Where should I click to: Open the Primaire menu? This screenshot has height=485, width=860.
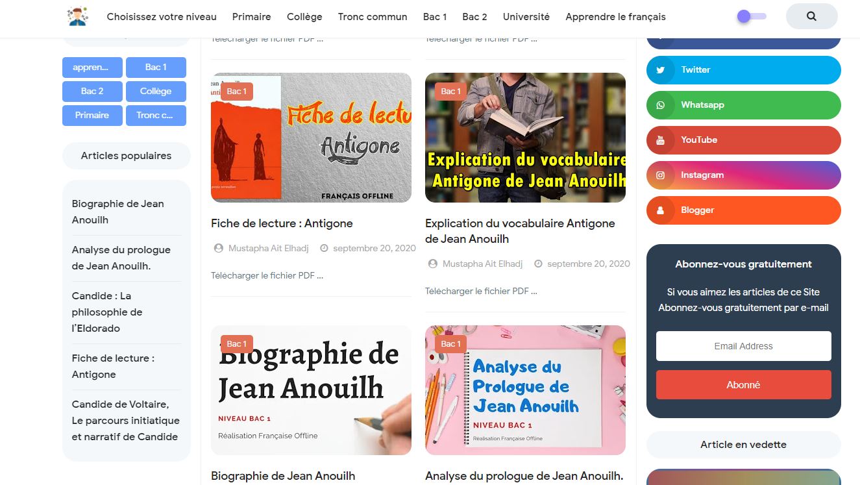click(x=252, y=17)
